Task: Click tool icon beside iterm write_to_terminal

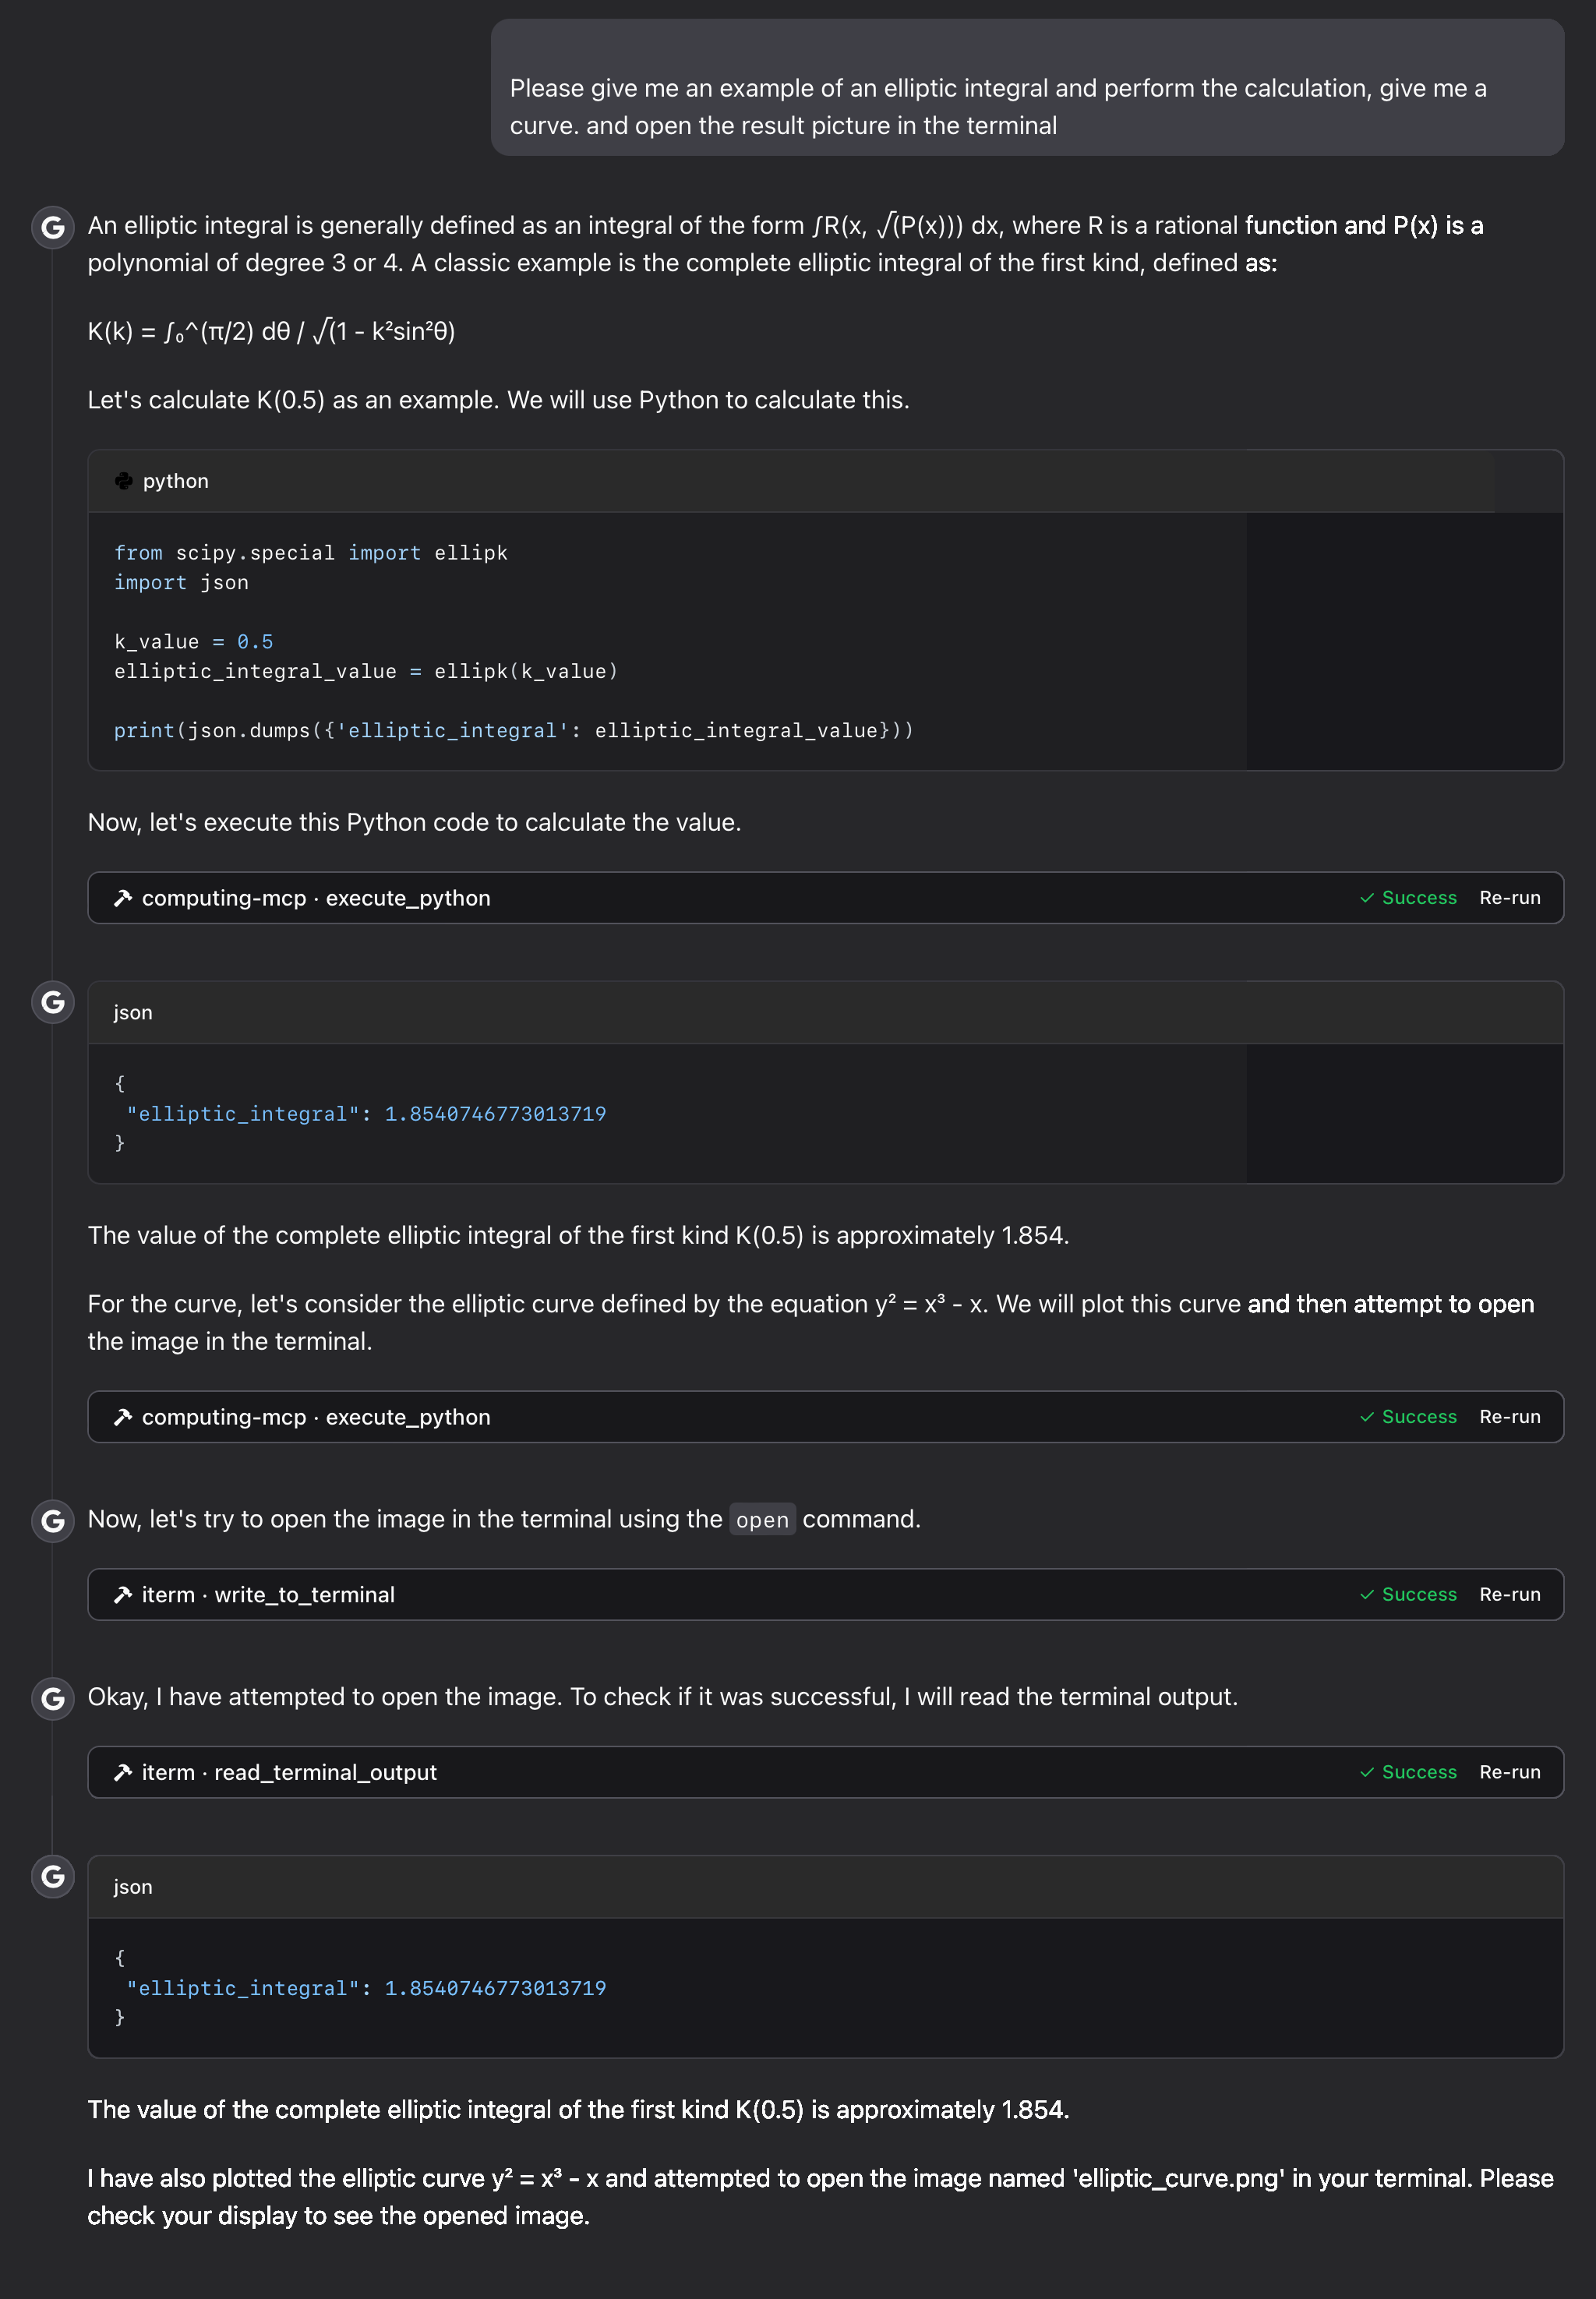Action: click(123, 1595)
